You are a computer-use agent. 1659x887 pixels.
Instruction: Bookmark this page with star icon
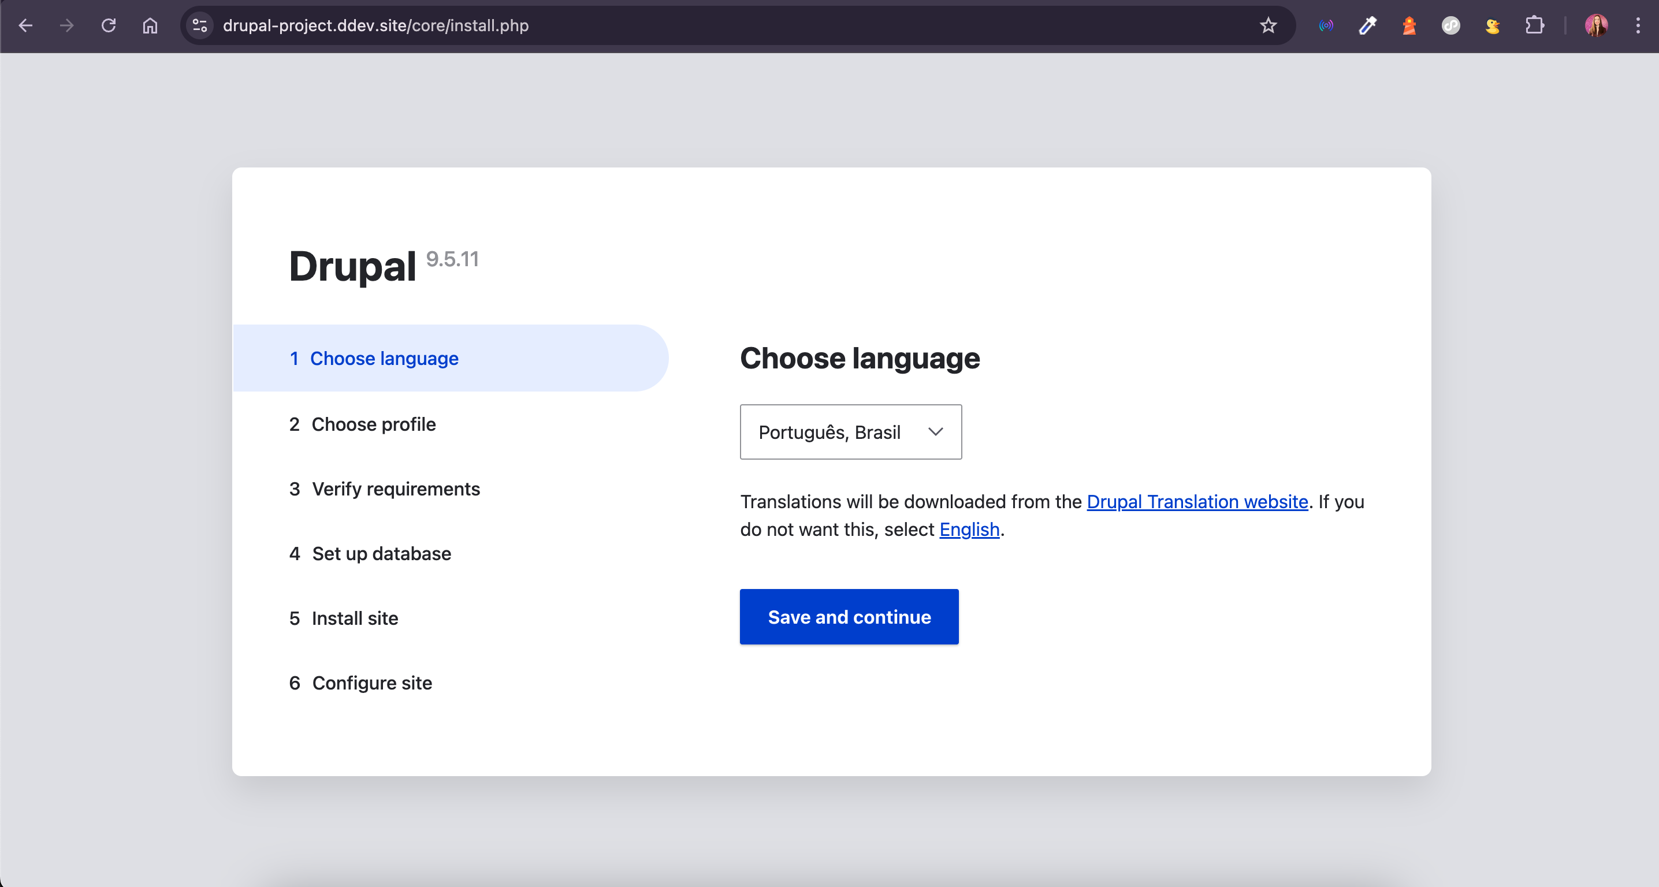click(x=1268, y=26)
